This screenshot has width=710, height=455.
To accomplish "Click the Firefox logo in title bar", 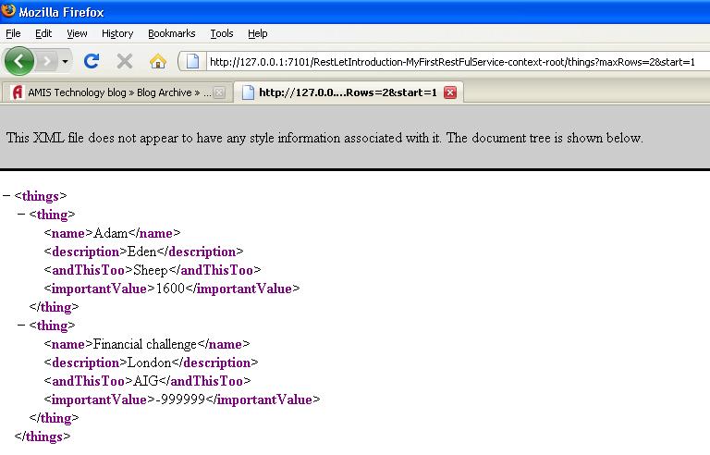I will point(8,10).
